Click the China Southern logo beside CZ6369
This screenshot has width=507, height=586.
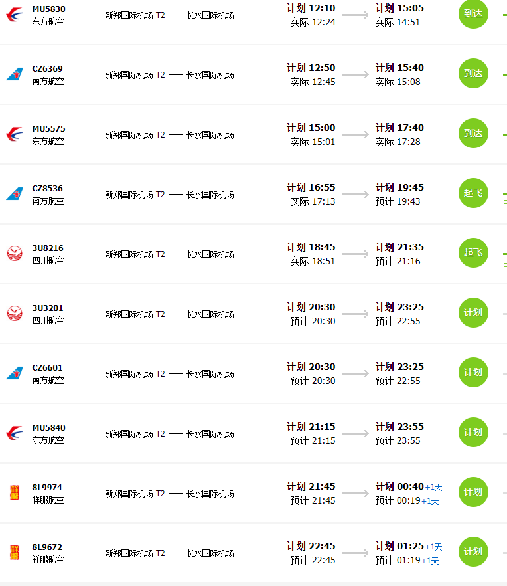15,74
